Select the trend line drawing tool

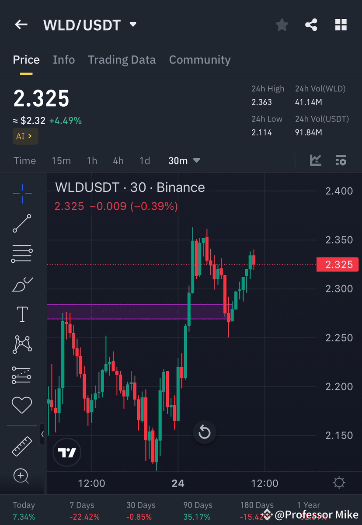[x=22, y=224]
